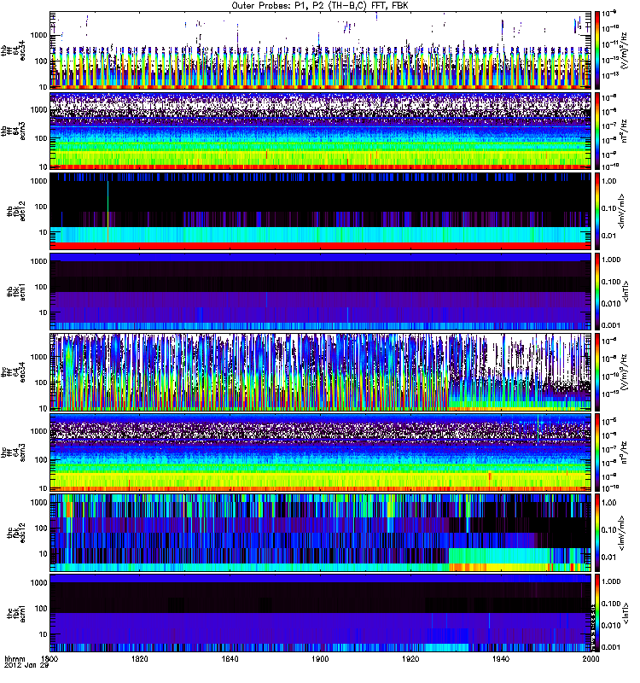Click the thb fff 64 scm3 spectrogram panel
Screen dimensions: 640x683
[x=321, y=131]
